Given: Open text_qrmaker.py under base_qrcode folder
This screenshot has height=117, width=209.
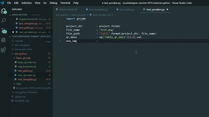Looking at the screenshot, I should (x=27, y=75).
